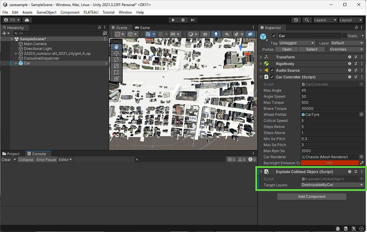
Task: Open the Undo History icon
Action: [x=296, y=20]
